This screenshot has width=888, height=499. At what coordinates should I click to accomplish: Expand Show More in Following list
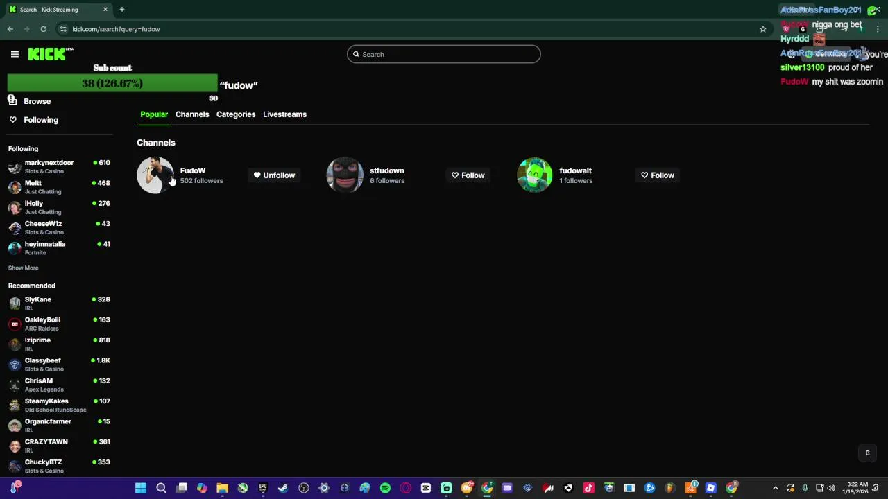[x=24, y=268]
